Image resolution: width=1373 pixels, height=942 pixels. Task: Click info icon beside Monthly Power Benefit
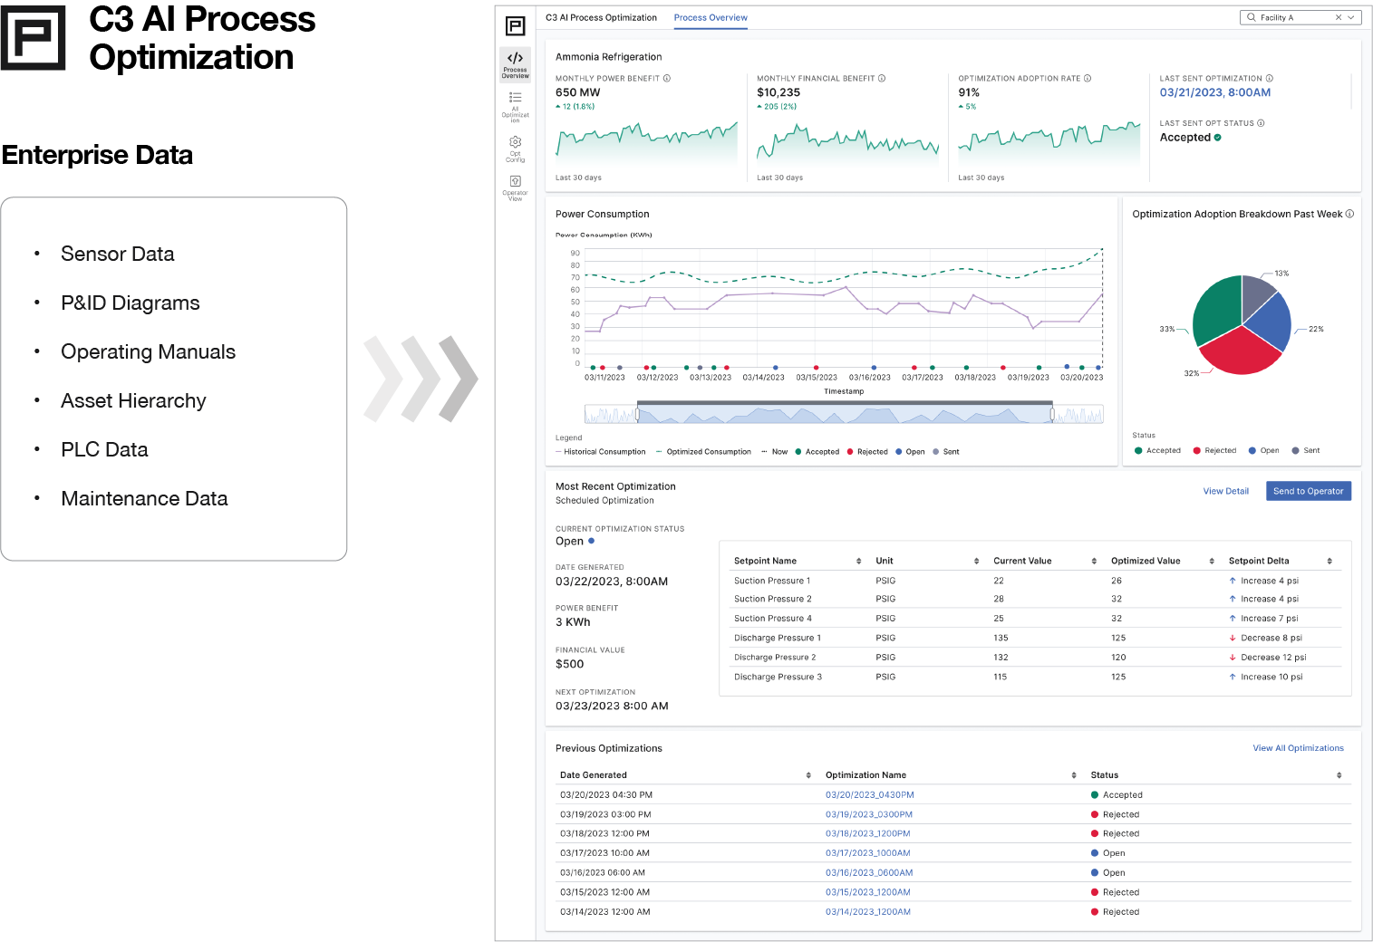667,79
